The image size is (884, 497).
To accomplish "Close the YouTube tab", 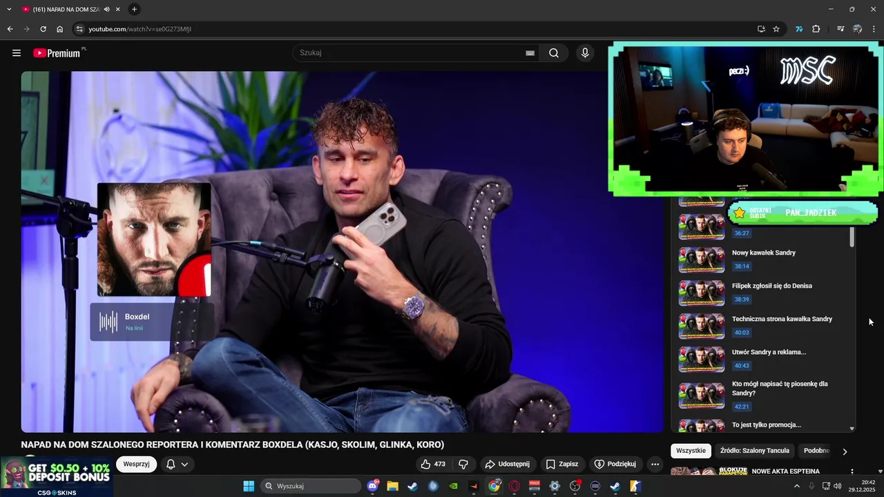I will coord(118,10).
